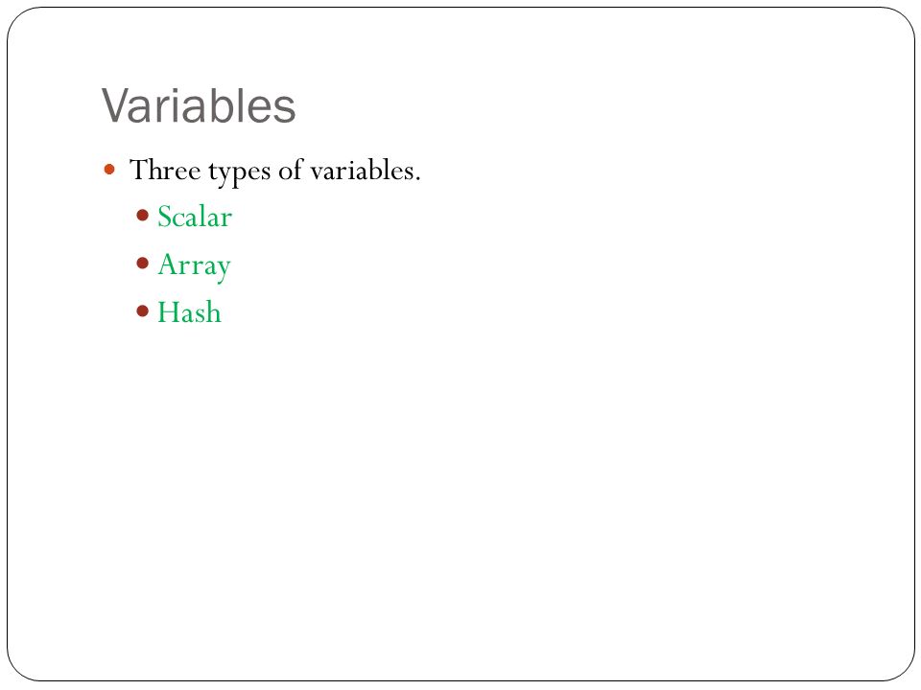
Task: Click the word Three in the bullet line
Action: coord(165,171)
